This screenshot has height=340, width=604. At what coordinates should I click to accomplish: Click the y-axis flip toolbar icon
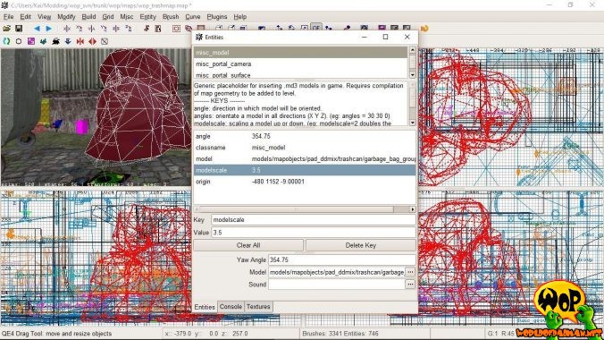point(91,29)
